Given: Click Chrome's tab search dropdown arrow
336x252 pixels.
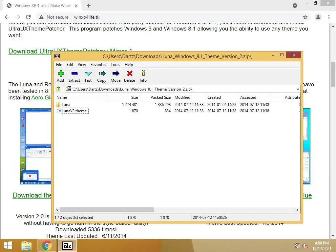Looking at the screenshot, I should tap(295, 6).
